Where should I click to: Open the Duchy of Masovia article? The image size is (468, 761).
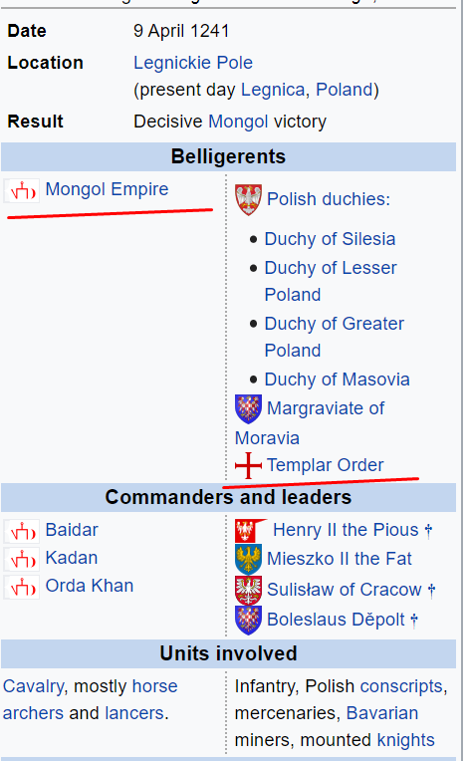click(x=337, y=380)
